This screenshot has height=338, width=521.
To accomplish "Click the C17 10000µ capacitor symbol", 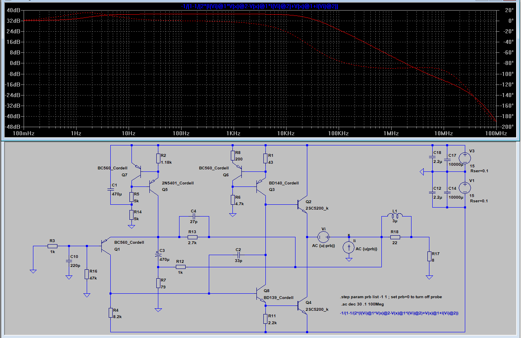I will click(447, 159).
